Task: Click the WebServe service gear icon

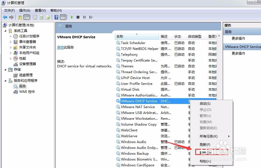Action: 118,136
